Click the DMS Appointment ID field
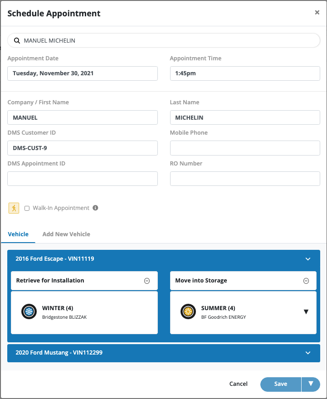The height and width of the screenshot is (399, 327). click(83, 179)
